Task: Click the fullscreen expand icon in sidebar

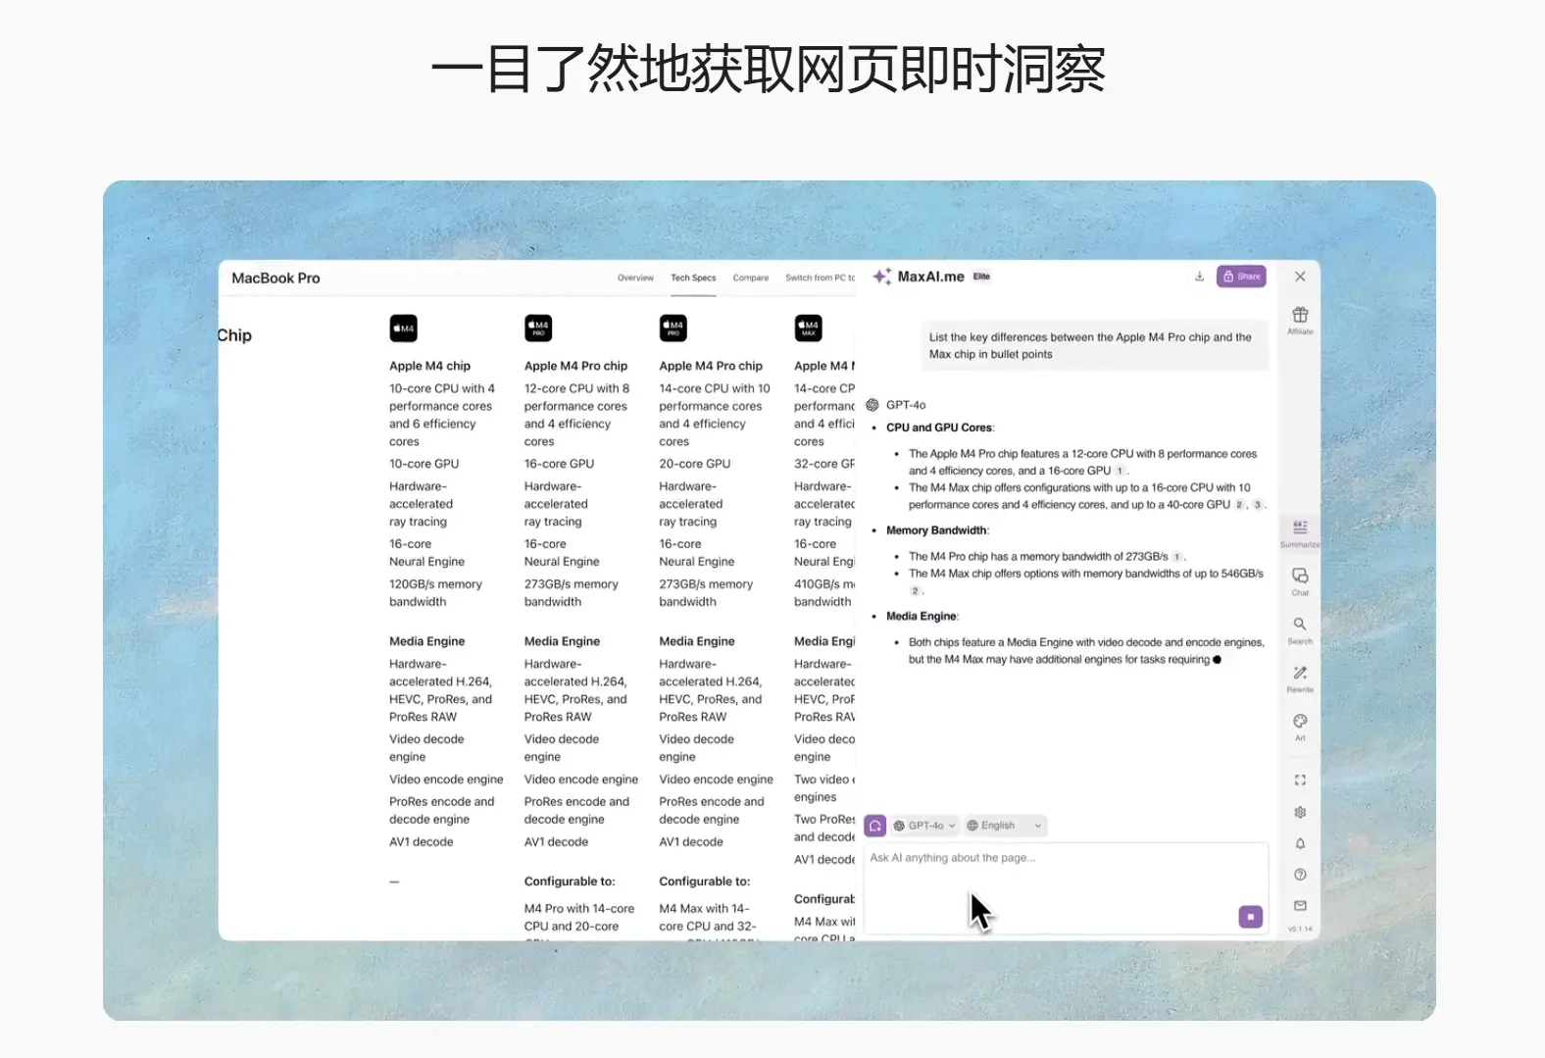Action: (x=1300, y=781)
